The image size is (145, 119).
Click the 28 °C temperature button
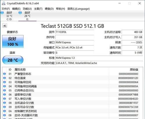point(13,60)
